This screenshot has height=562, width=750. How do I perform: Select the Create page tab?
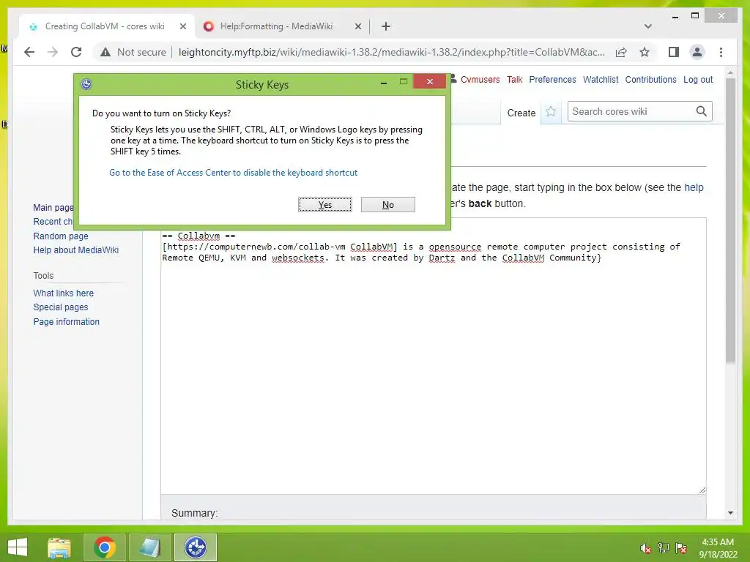521,113
